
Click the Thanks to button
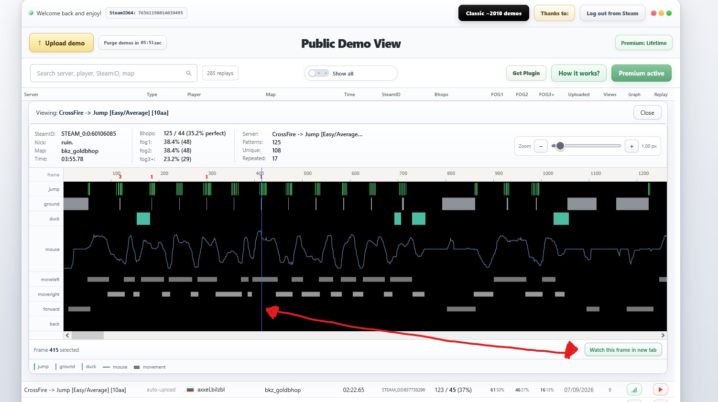point(555,13)
